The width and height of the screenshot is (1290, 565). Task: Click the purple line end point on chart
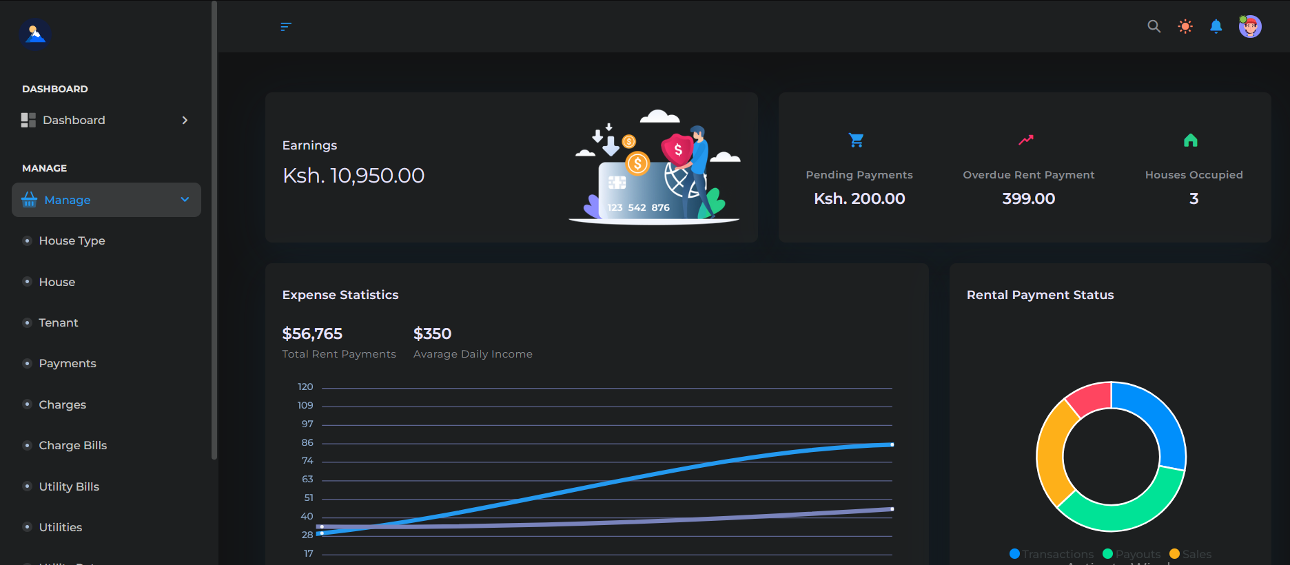click(892, 509)
